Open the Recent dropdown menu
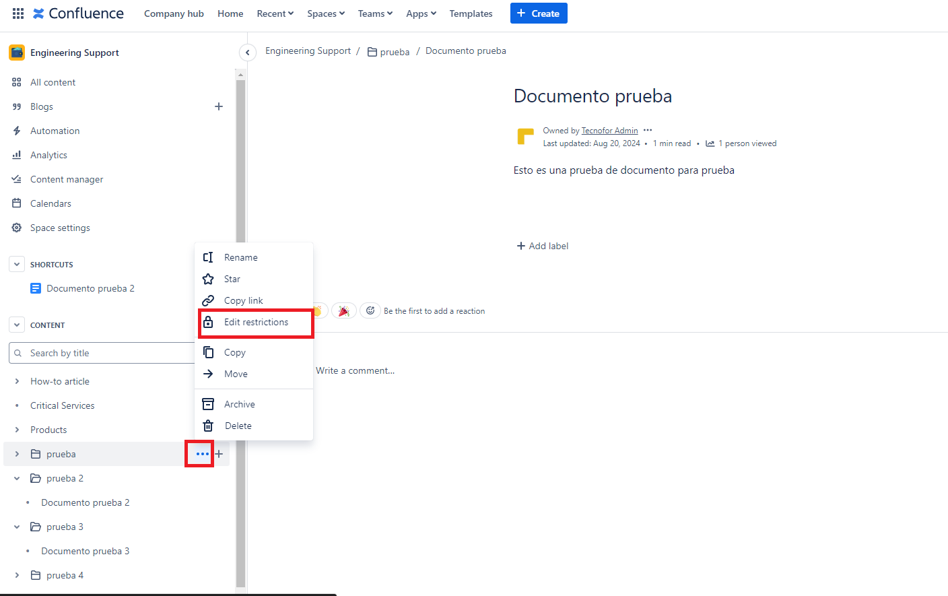This screenshot has width=948, height=596. (x=275, y=13)
